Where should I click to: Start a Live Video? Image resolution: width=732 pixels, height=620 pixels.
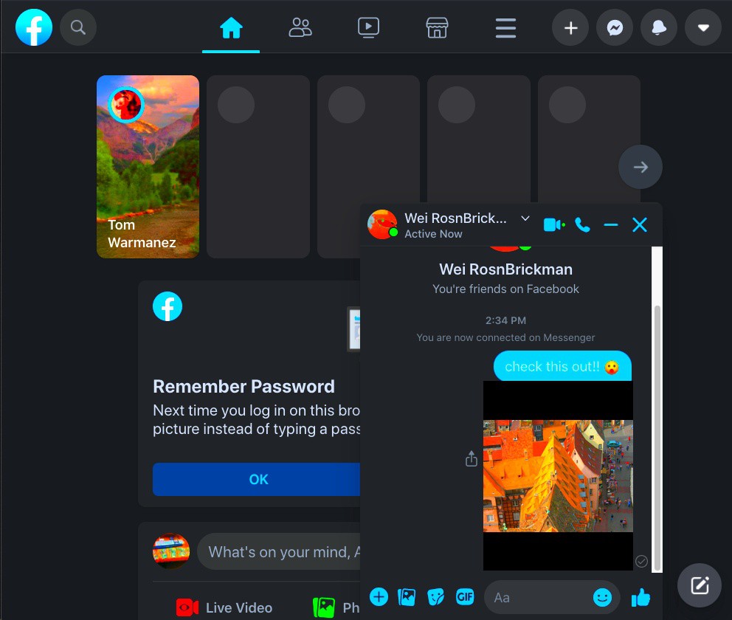click(x=224, y=608)
